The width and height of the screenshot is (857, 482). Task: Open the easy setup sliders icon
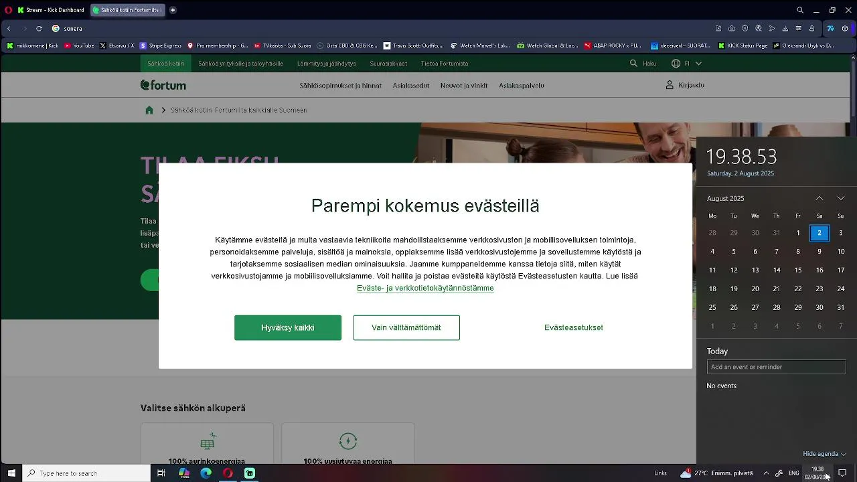click(x=799, y=29)
